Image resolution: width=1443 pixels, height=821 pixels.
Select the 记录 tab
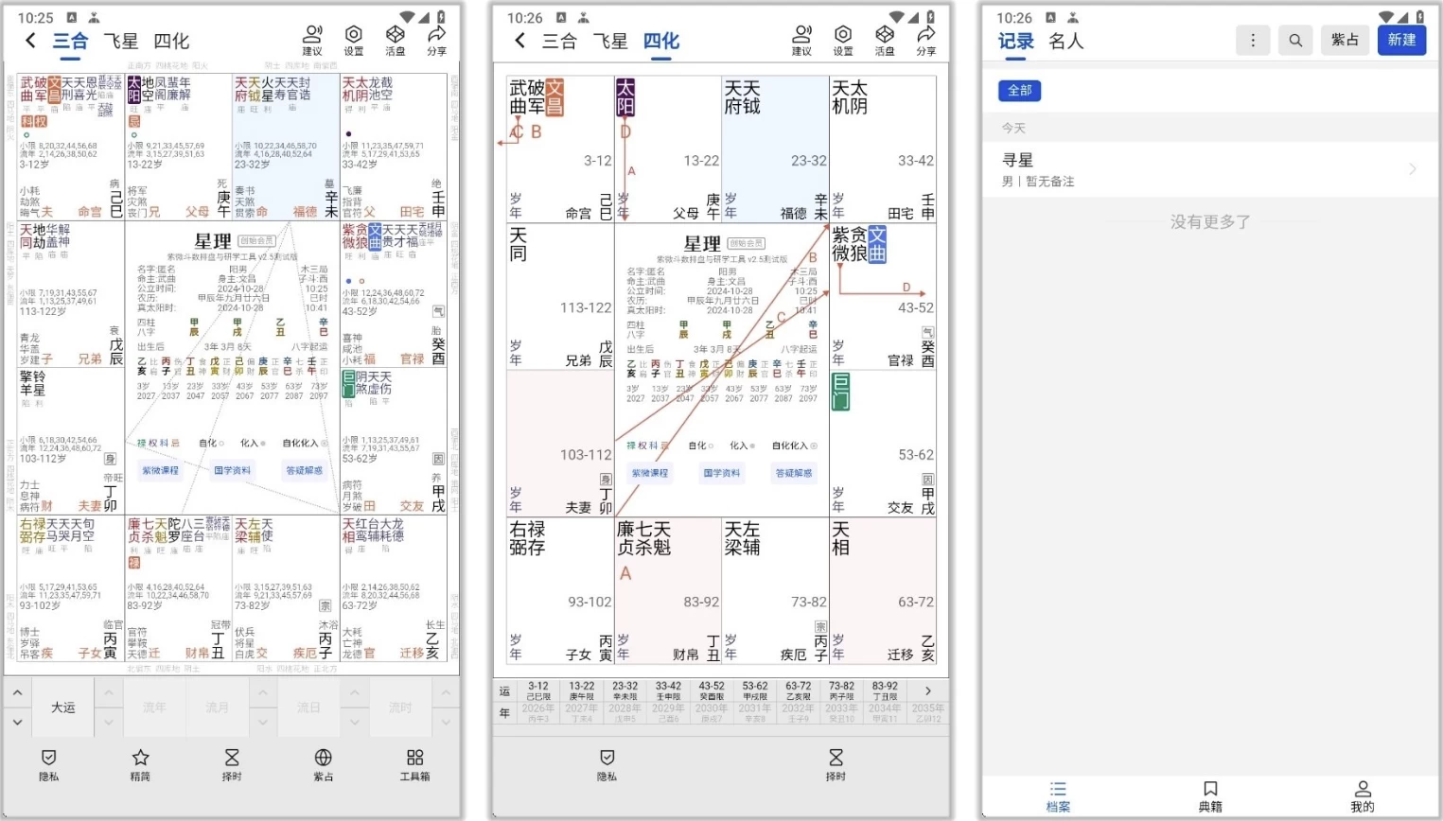tap(1015, 41)
